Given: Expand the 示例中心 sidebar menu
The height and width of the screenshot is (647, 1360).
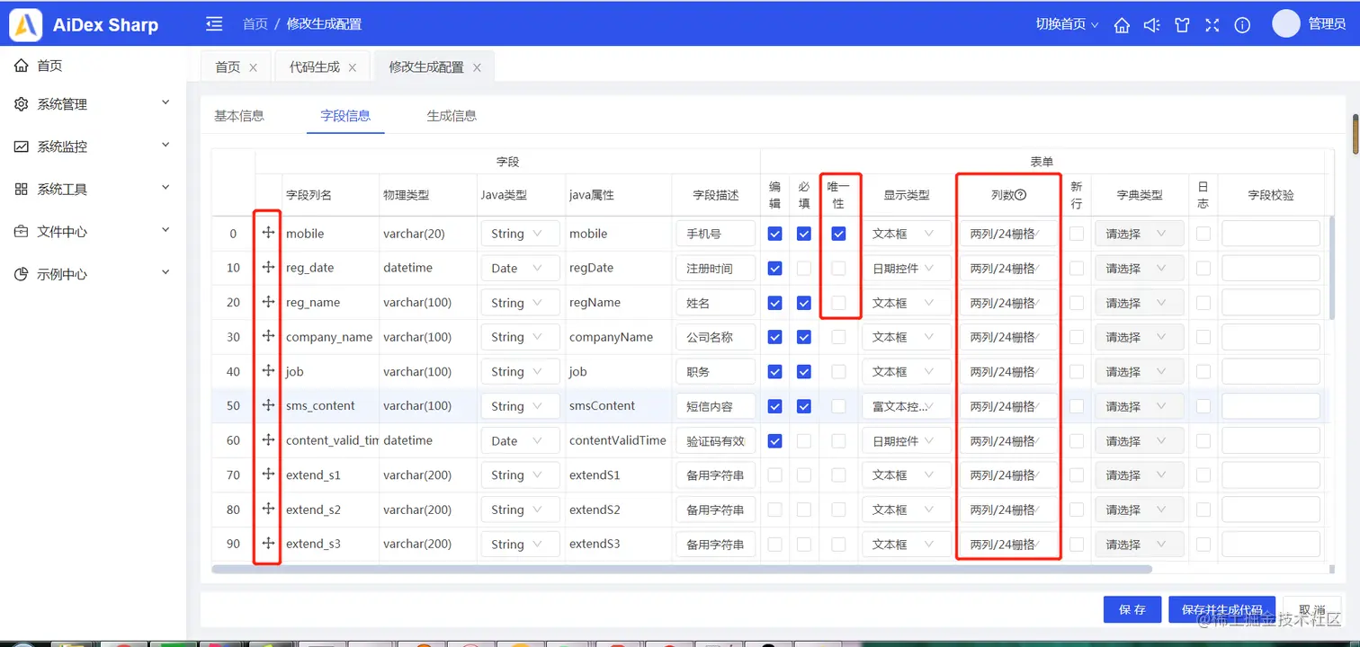Looking at the screenshot, I should (x=93, y=274).
